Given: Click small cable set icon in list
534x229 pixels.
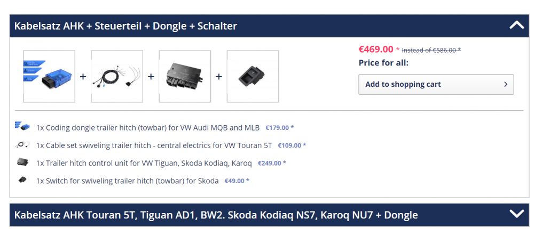Looking at the screenshot, I should (x=22, y=145).
